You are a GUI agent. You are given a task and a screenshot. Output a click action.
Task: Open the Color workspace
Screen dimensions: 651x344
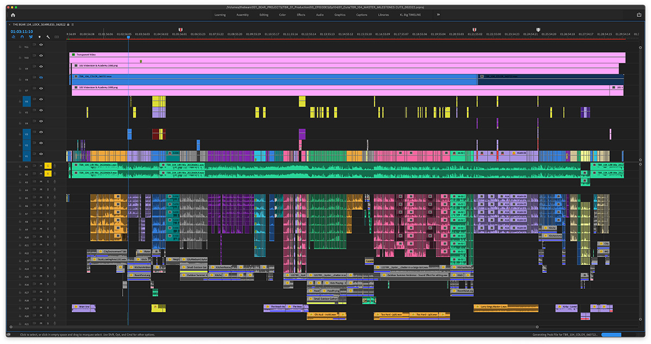[282, 15]
